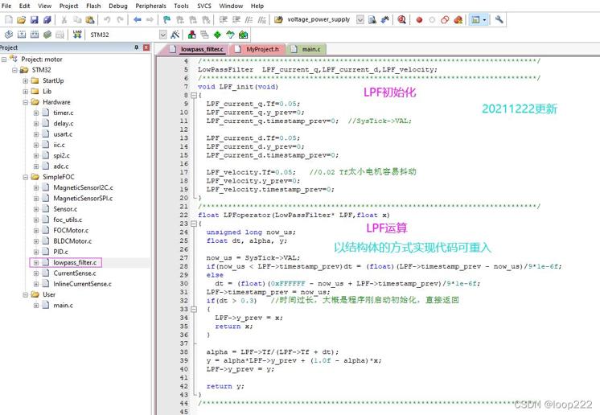Fold the LPF_init function at line 8
The image size is (600, 415).
(194, 95)
